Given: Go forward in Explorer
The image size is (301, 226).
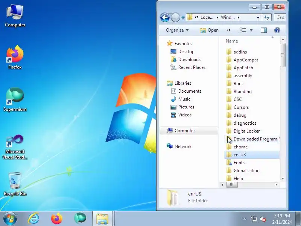Looking at the screenshot, I should click(175, 18).
